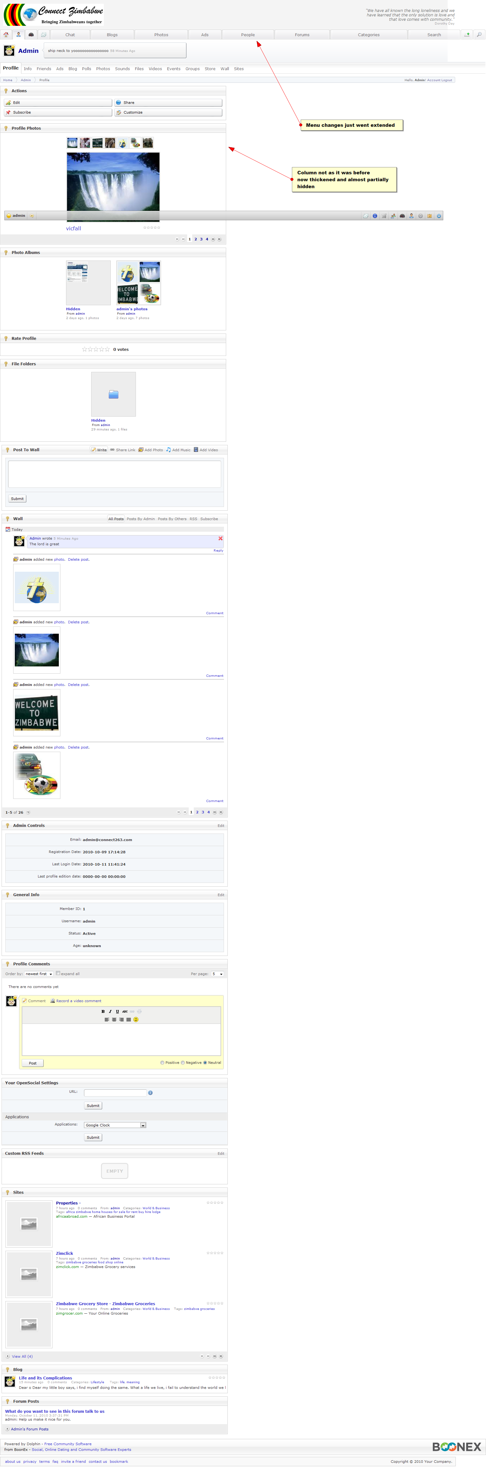Click the Post To Wall text area
Viewport: 486px width, 1482px height.
[x=115, y=474]
